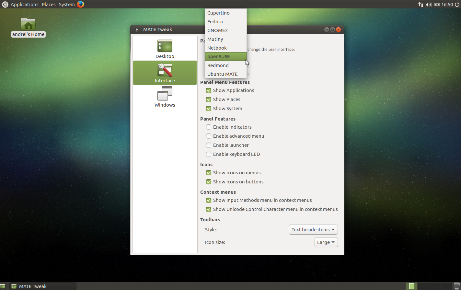Open the trash icon in the bottom panel
Image resolution: width=461 pixels, height=290 pixels.
[456, 286]
